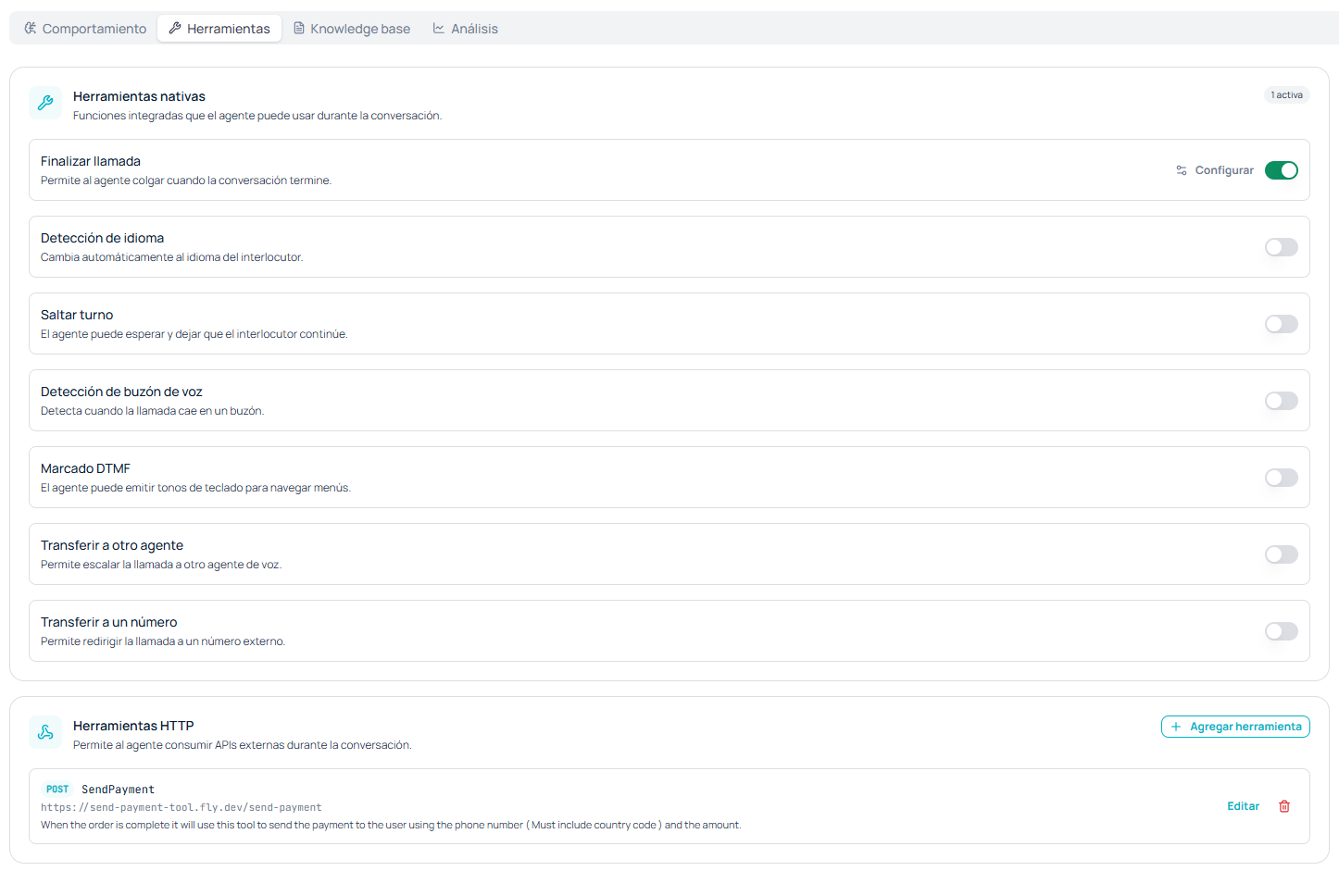Screen dimensions: 1339x871
Task: Enable Detección de idioma toggle
Action: (1282, 247)
